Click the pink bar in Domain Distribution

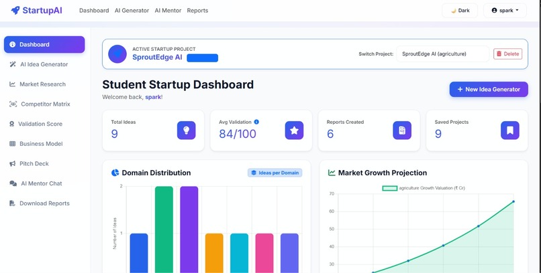[264, 253]
